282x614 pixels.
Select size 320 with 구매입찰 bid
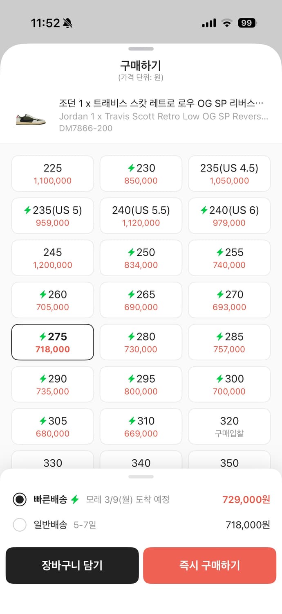click(229, 427)
